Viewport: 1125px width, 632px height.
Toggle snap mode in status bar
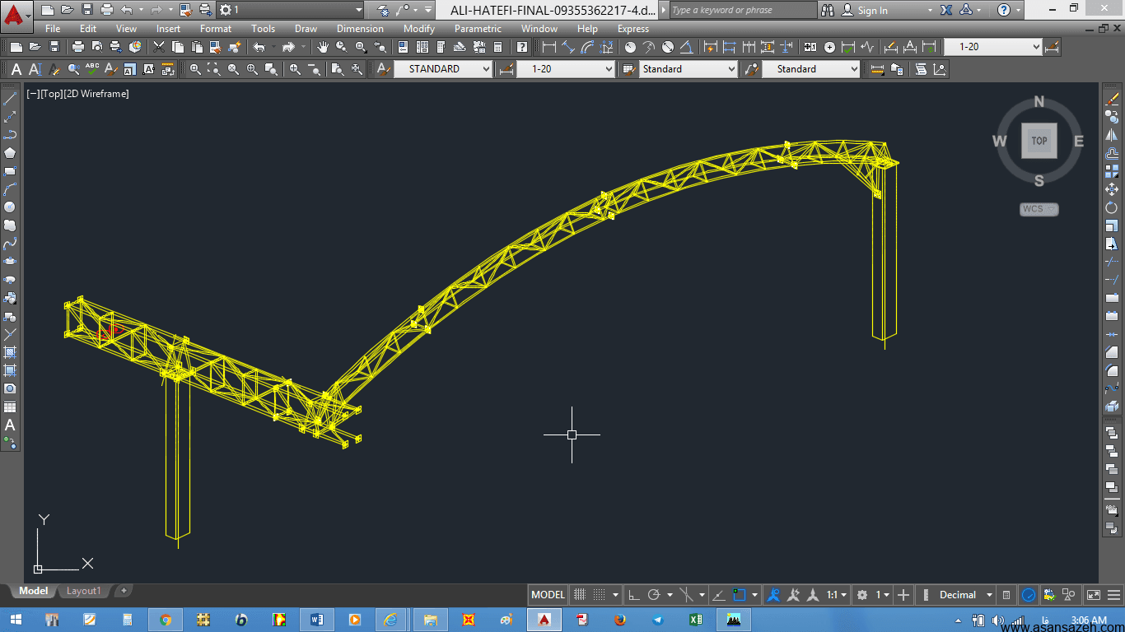[x=599, y=595]
